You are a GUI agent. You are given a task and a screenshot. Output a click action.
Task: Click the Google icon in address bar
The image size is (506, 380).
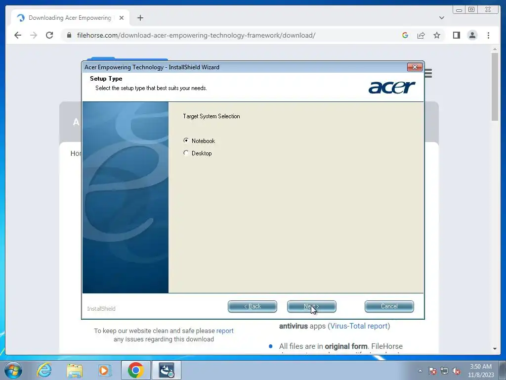pos(405,35)
